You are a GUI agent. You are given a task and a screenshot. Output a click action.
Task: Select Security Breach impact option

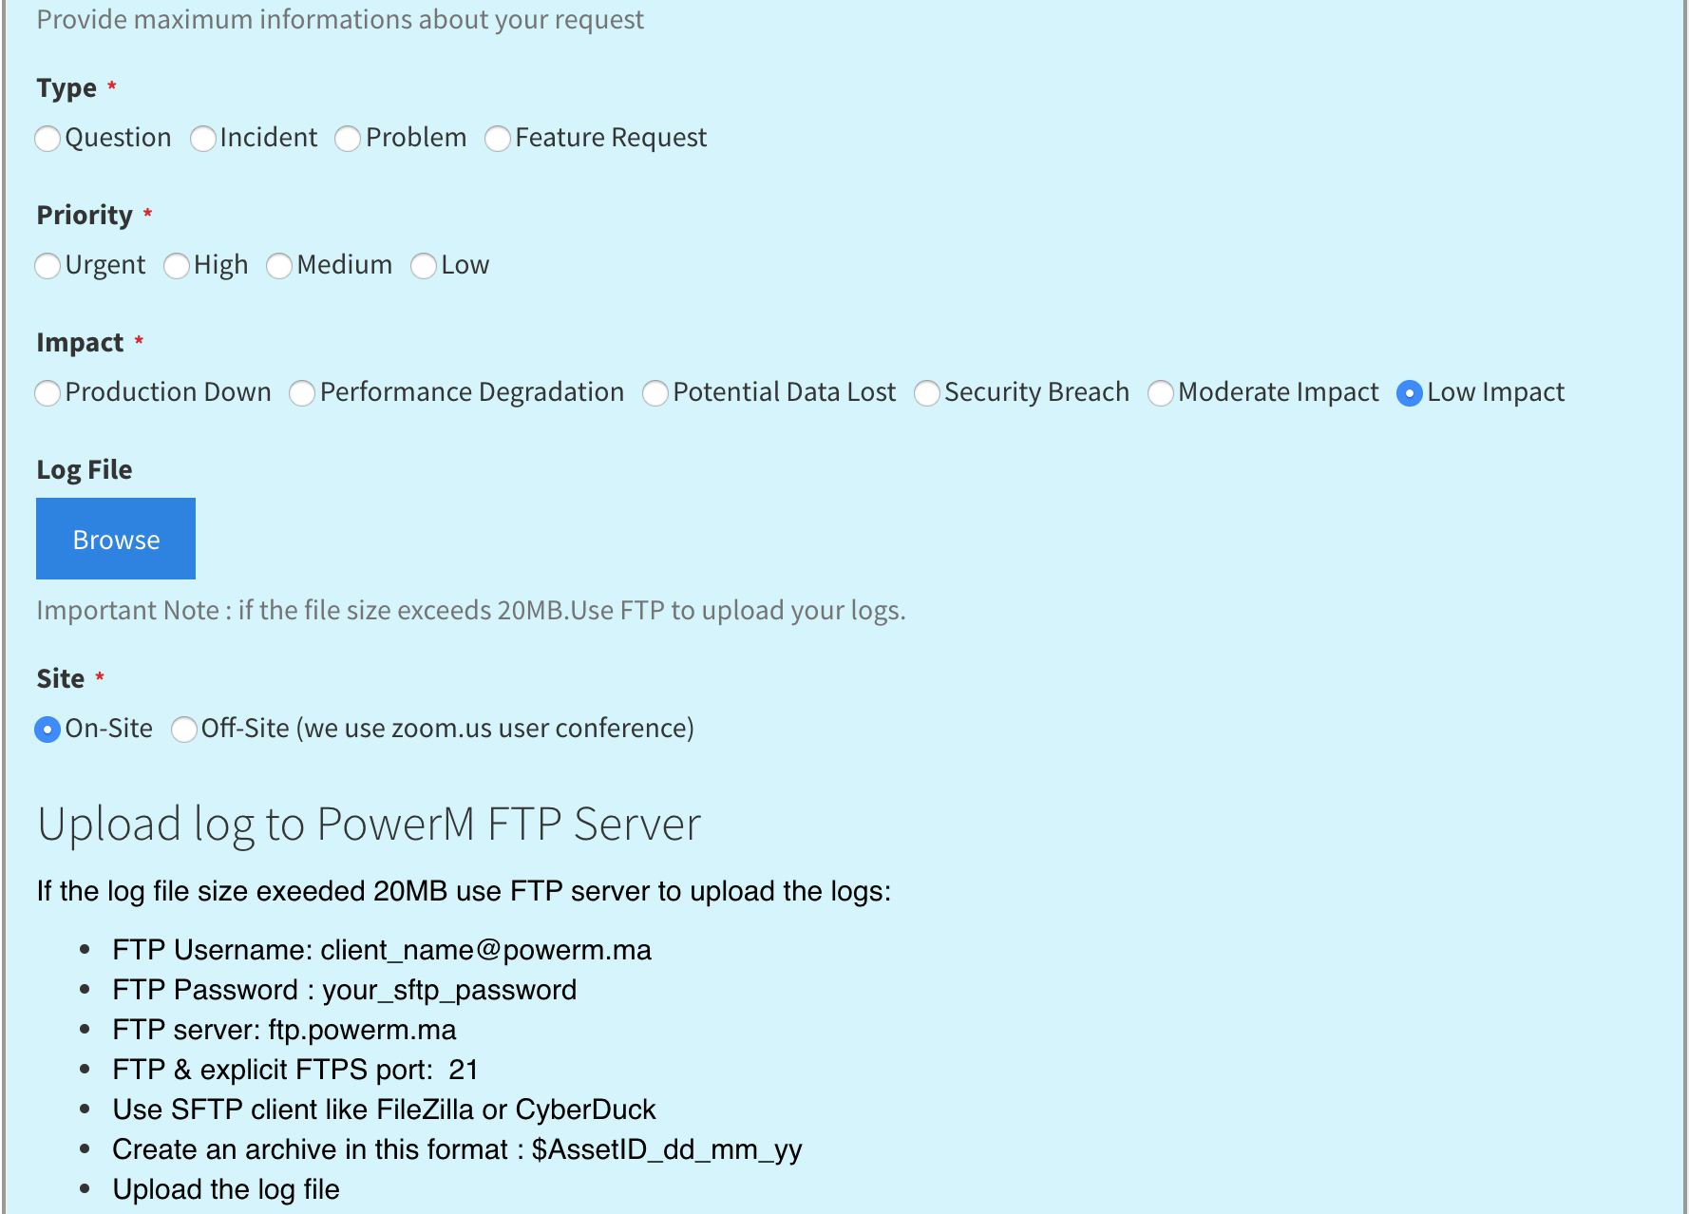point(927,393)
